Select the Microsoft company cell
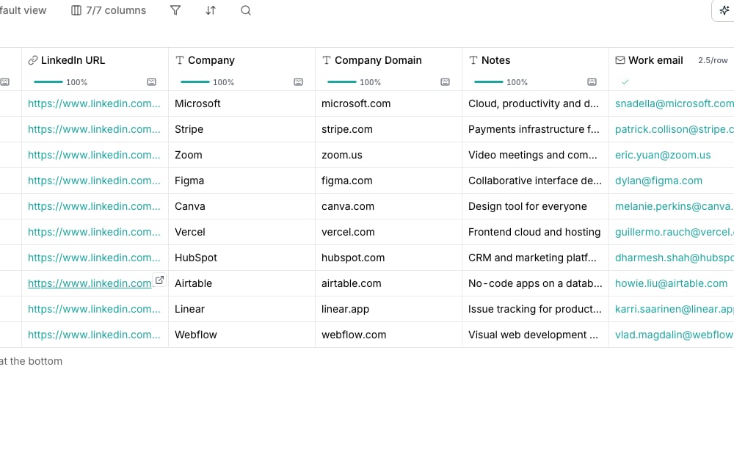The width and height of the screenshot is (734, 455). [x=241, y=103]
